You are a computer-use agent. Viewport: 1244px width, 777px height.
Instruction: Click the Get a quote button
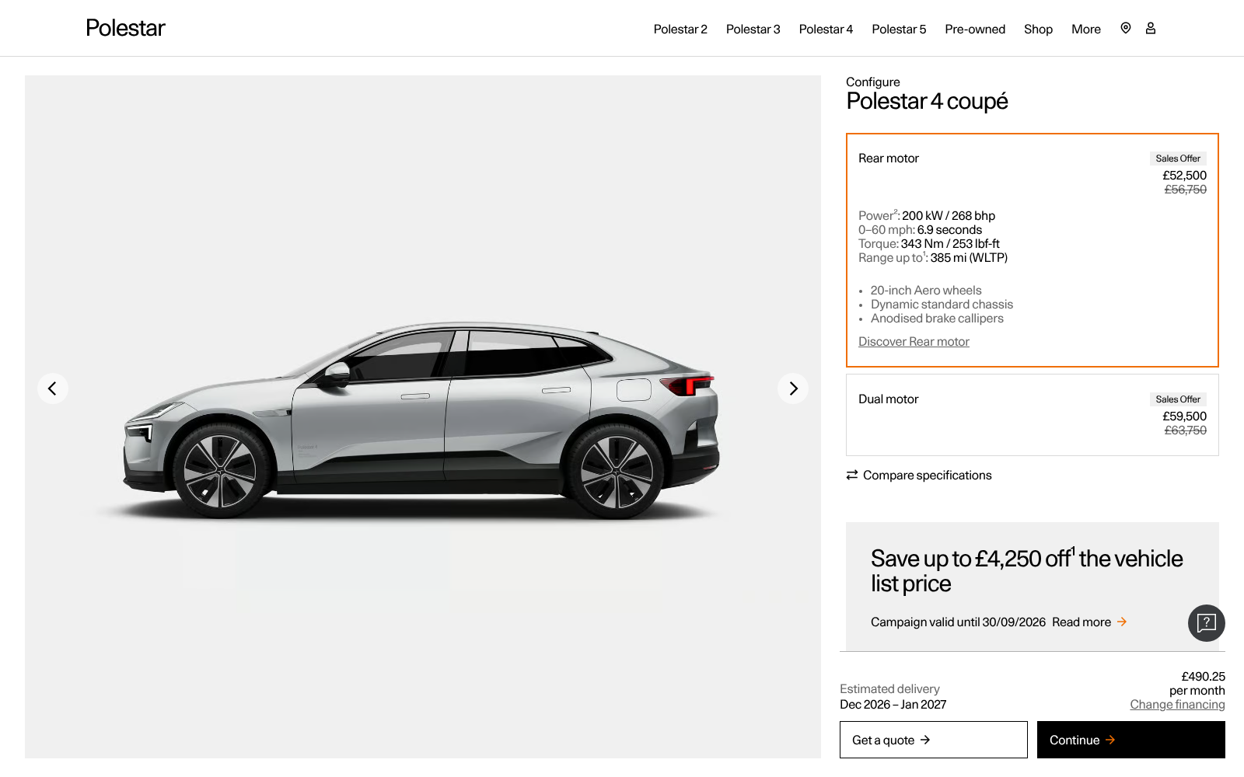(x=934, y=740)
